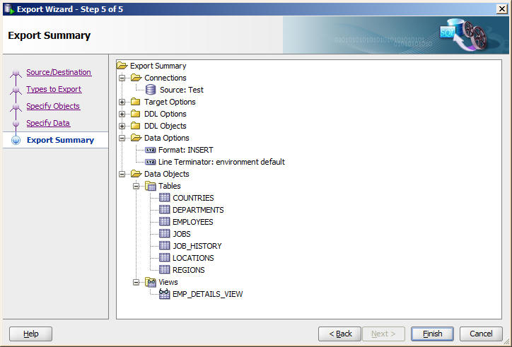Select the COUNTRIES table name
This screenshot has height=347, width=512.
(193, 198)
